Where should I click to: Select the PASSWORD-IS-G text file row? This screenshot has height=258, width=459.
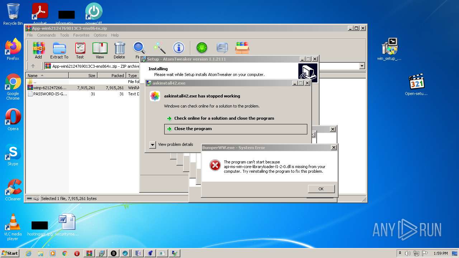pos(82,94)
